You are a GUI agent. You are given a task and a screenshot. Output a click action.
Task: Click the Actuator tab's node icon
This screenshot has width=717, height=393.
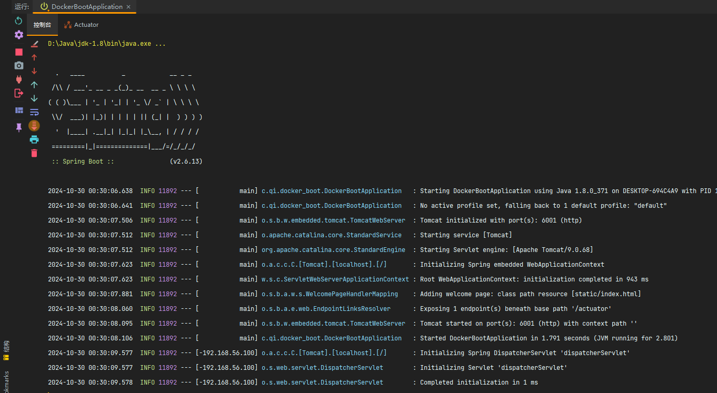click(68, 25)
